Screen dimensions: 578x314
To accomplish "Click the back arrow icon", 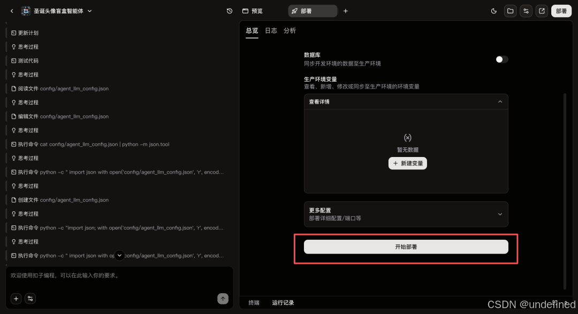I will click(12, 11).
